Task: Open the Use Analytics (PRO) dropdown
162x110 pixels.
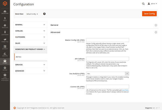Action: point(107,73)
